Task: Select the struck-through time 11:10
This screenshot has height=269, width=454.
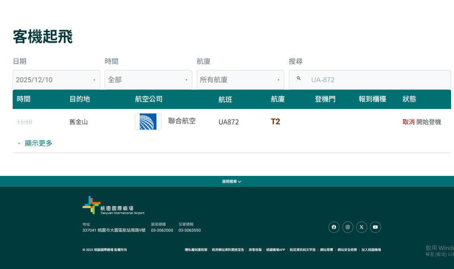Action: point(24,122)
